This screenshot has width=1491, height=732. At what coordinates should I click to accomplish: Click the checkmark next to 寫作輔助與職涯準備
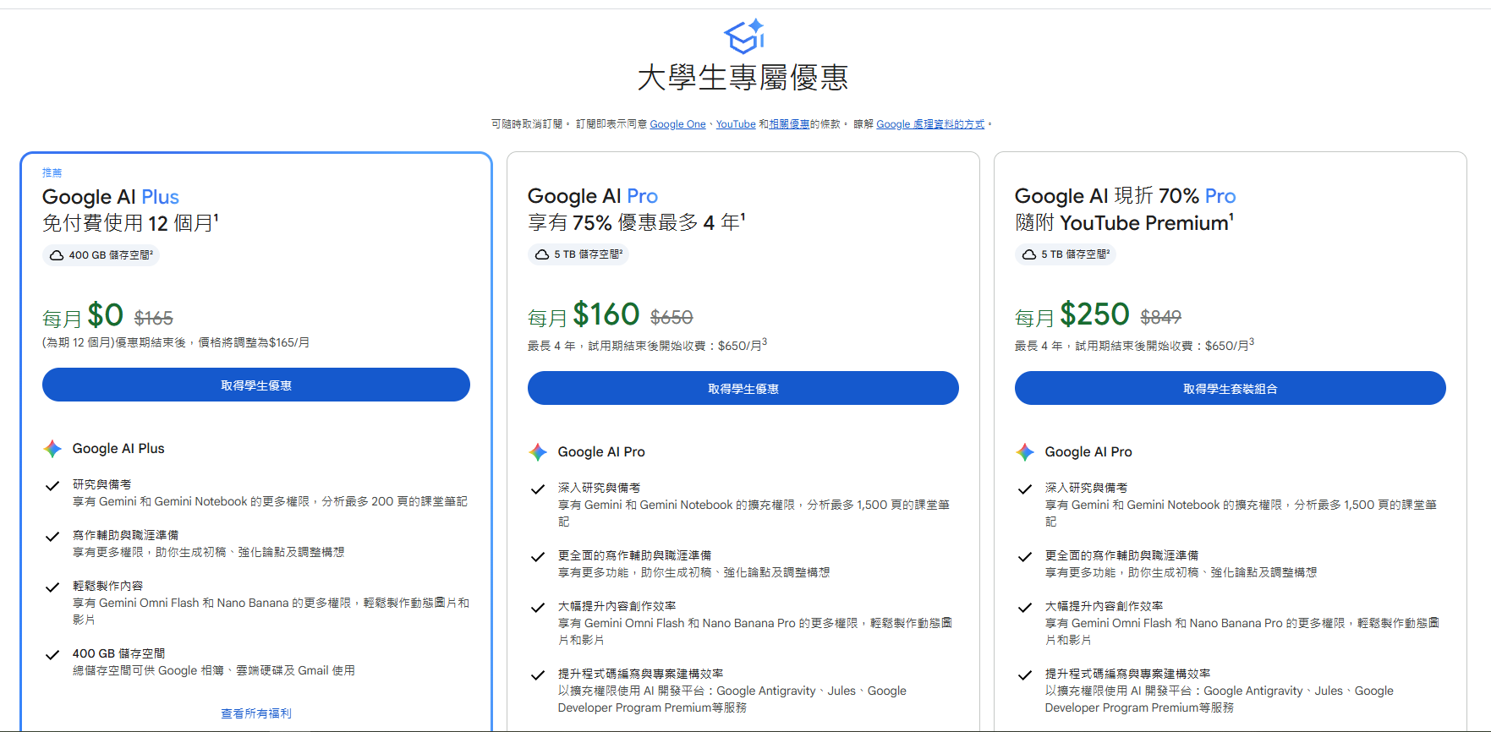click(x=52, y=537)
